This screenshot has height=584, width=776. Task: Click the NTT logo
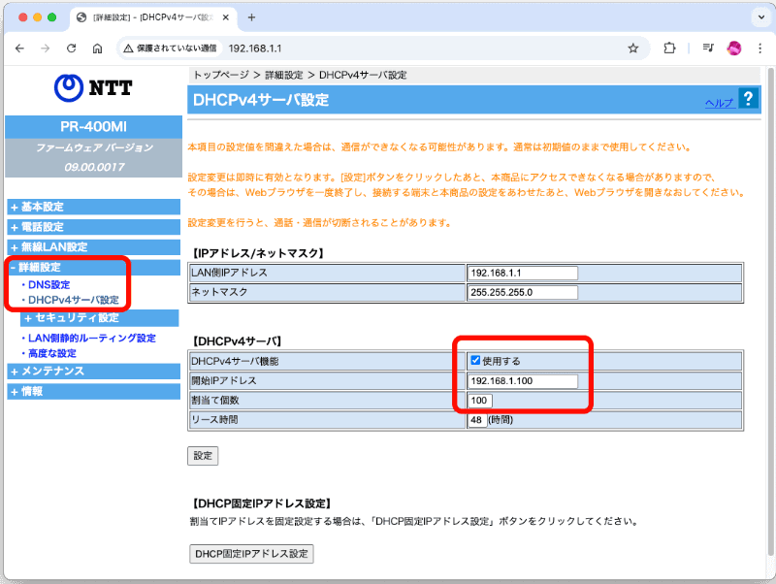click(x=91, y=88)
